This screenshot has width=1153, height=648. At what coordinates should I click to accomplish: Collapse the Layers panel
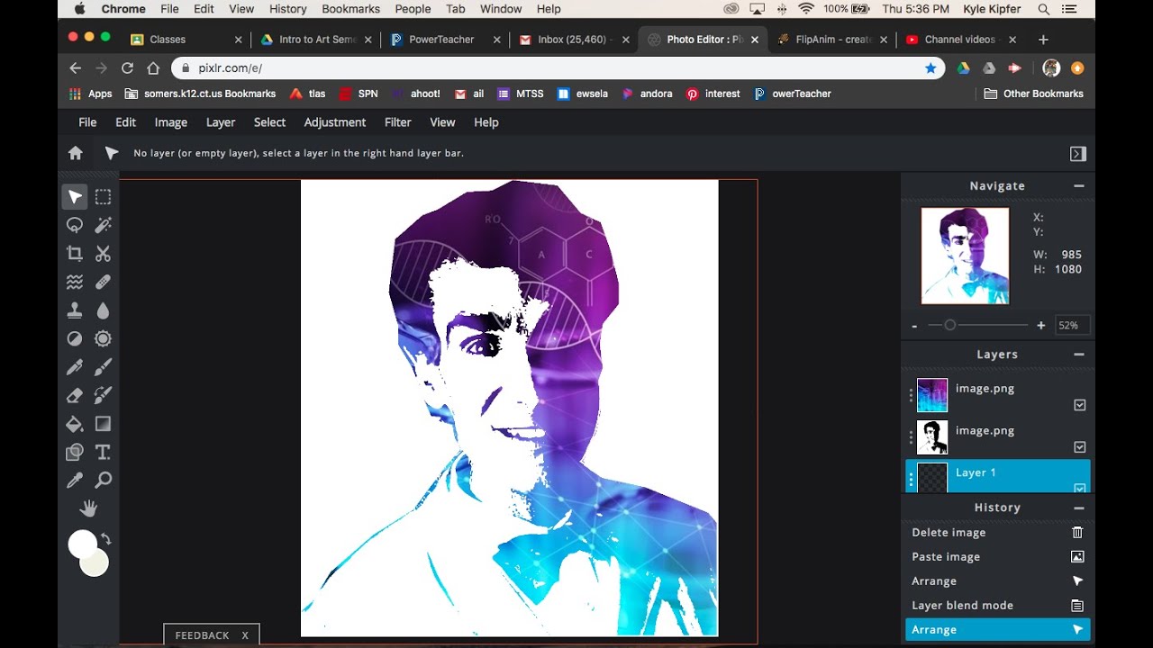click(1078, 355)
